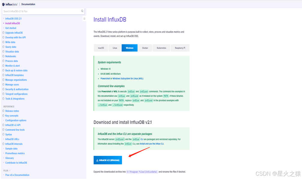Download InfluxDB v2.1 (Windows) button
This screenshot has height=179, width=302.
[108, 160]
